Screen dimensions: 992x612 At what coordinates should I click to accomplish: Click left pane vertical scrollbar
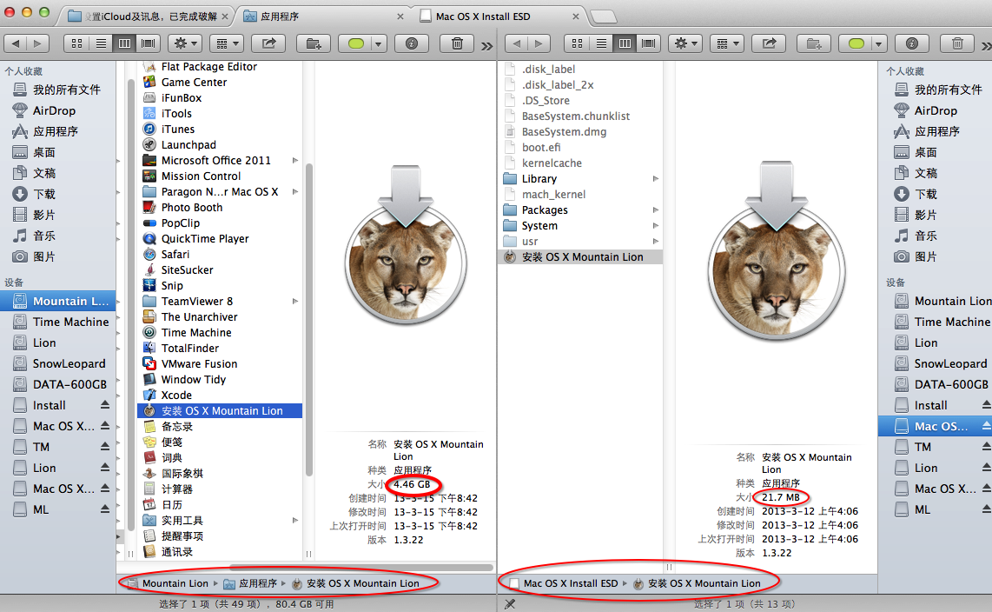[308, 320]
